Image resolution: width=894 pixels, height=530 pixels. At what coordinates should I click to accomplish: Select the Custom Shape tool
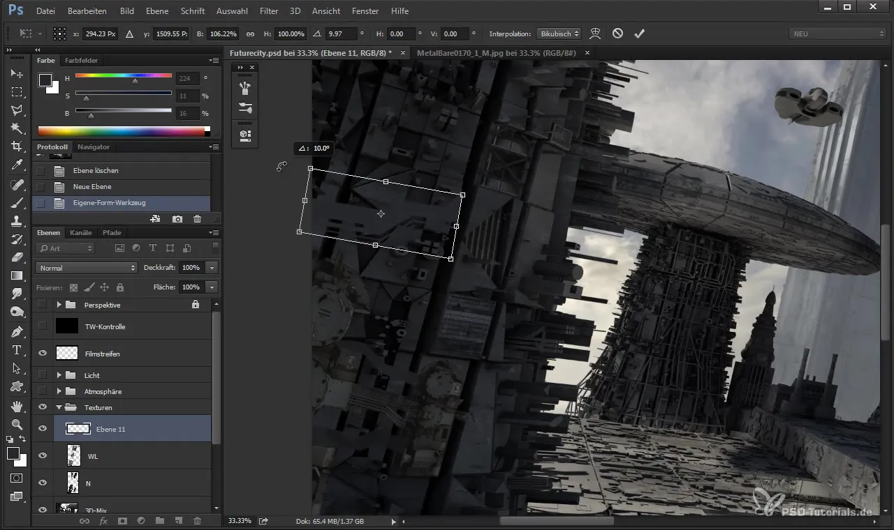(x=17, y=386)
